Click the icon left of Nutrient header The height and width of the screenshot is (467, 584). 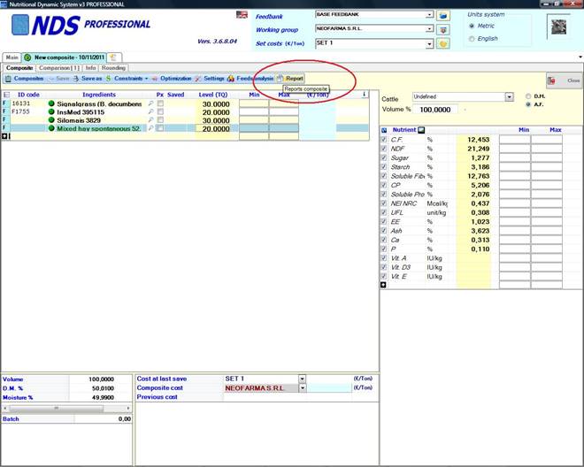(384, 130)
